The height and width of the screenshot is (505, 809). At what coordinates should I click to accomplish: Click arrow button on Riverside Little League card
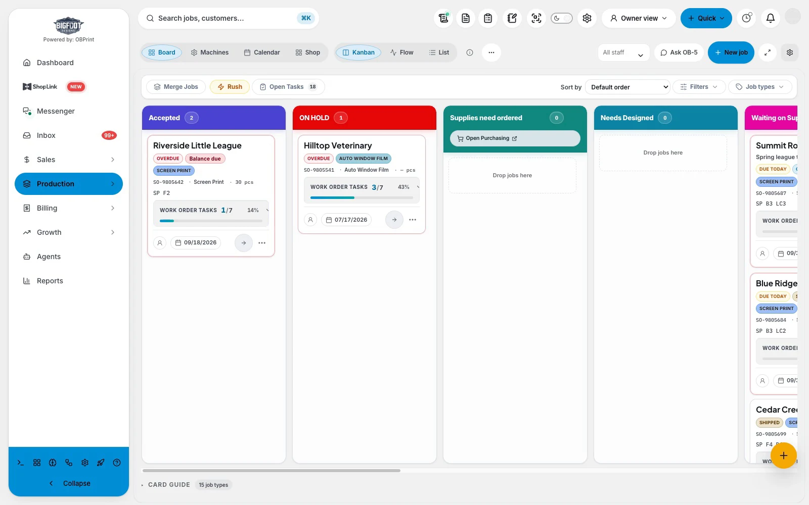pyautogui.click(x=244, y=243)
